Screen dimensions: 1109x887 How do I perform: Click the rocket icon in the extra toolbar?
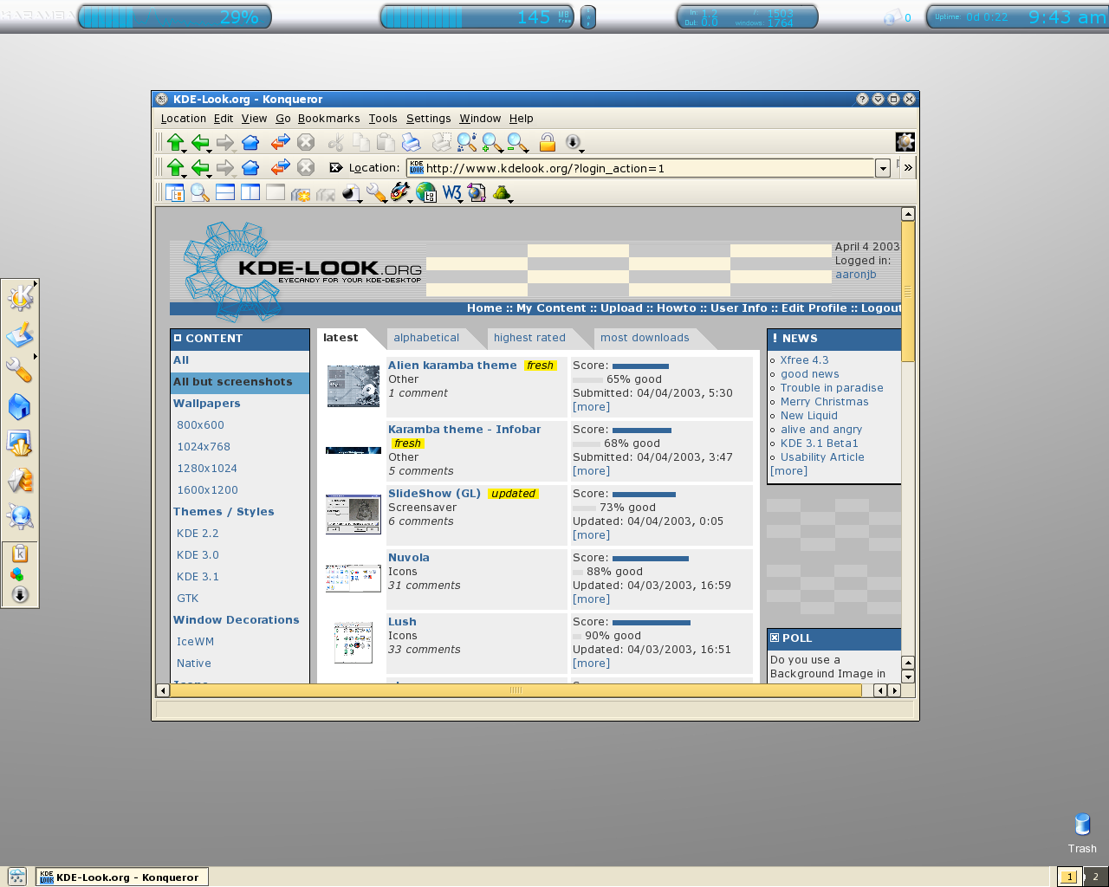point(399,192)
